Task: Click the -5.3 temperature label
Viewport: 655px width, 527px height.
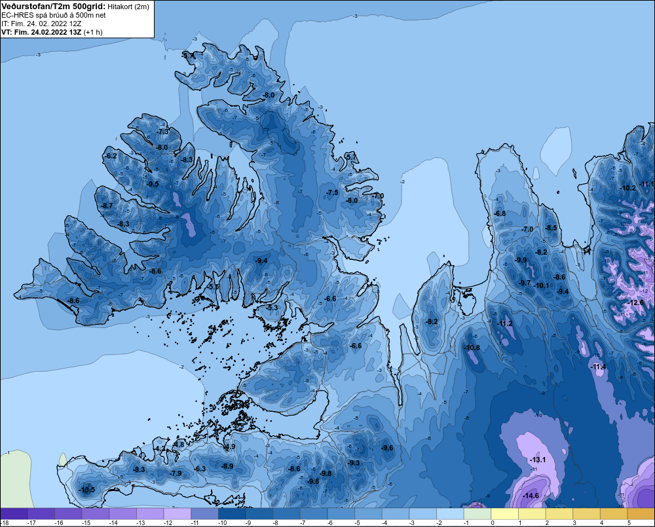Action: click(272, 307)
